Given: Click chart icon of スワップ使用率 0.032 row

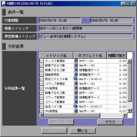Looking at the screenshot, I should [42, 102].
